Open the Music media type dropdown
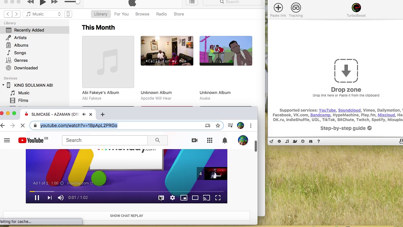This screenshot has width=403, height=227. click(43, 14)
